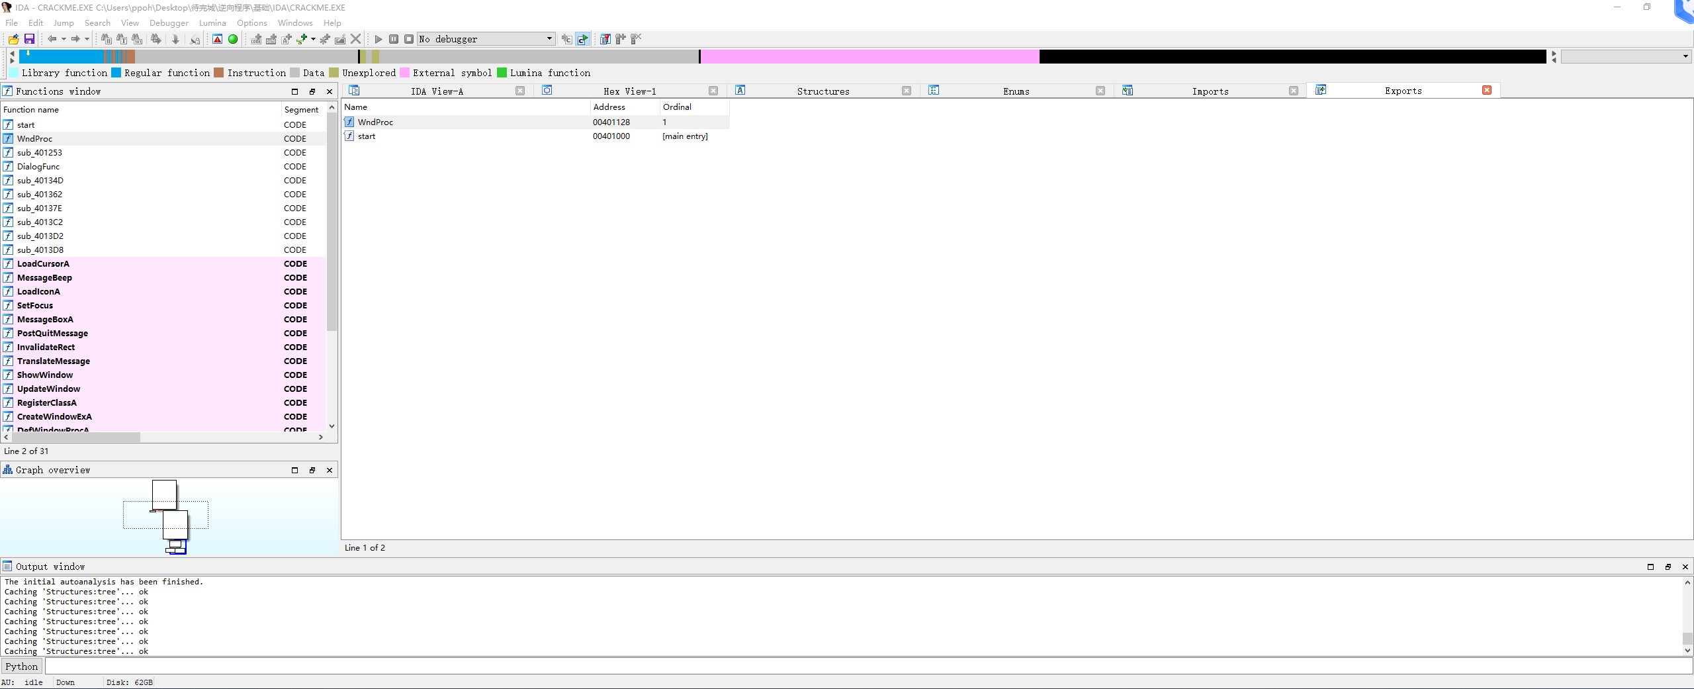
Task: Click the green circle toolbar icon
Action: pyautogui.click(x=233, y=39)
